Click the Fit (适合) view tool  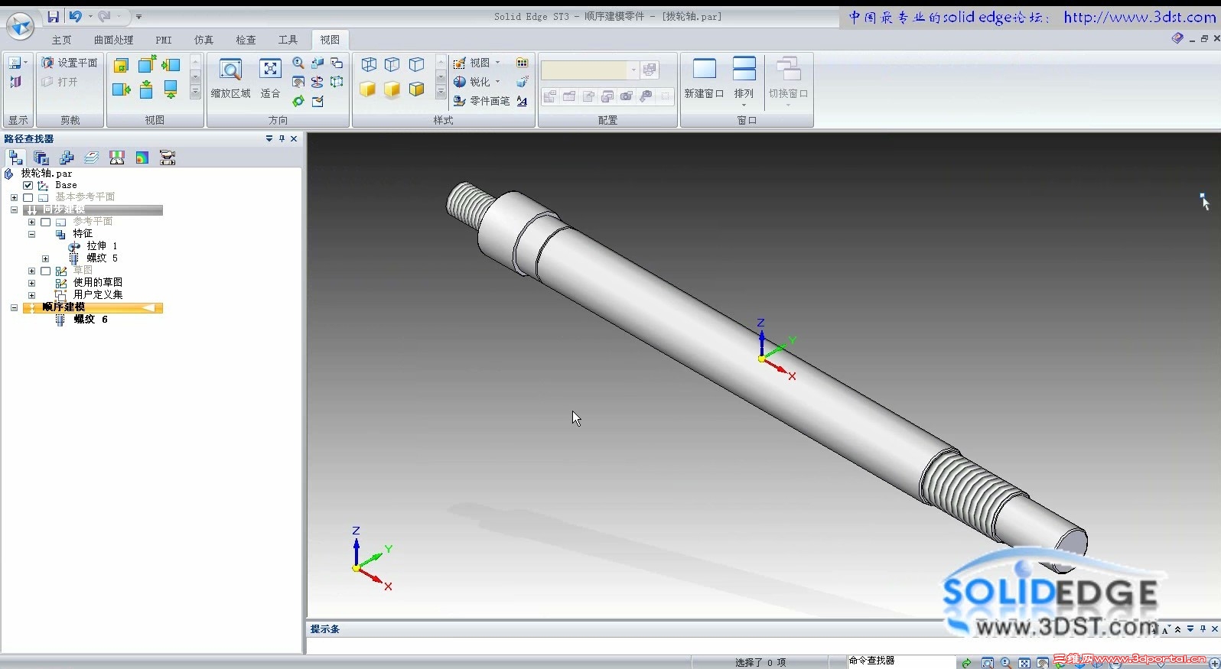click(270, 79)
